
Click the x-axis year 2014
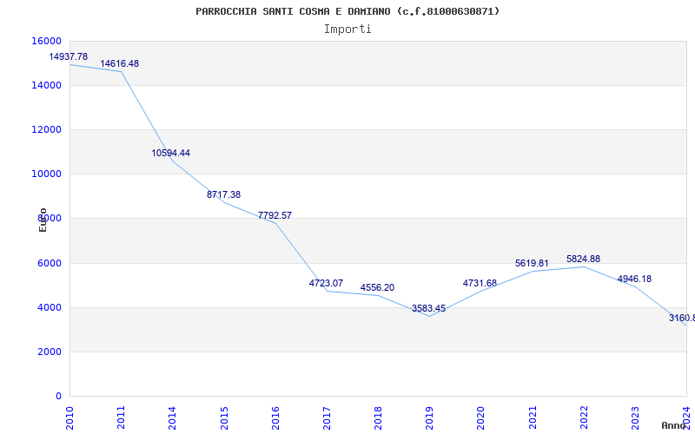point(172,418)
